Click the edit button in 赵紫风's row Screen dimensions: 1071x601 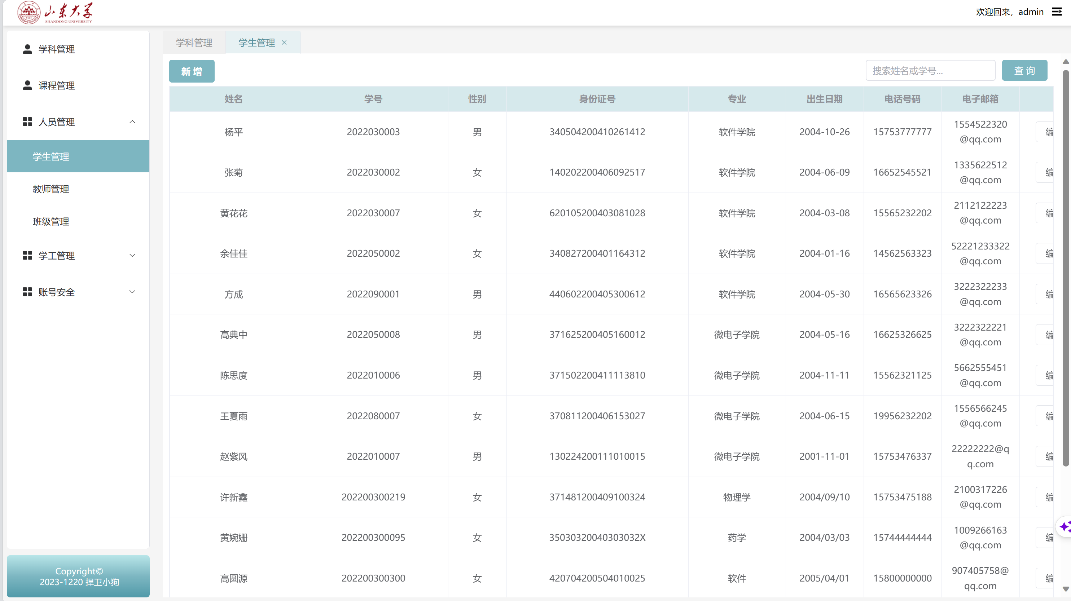1045,456
